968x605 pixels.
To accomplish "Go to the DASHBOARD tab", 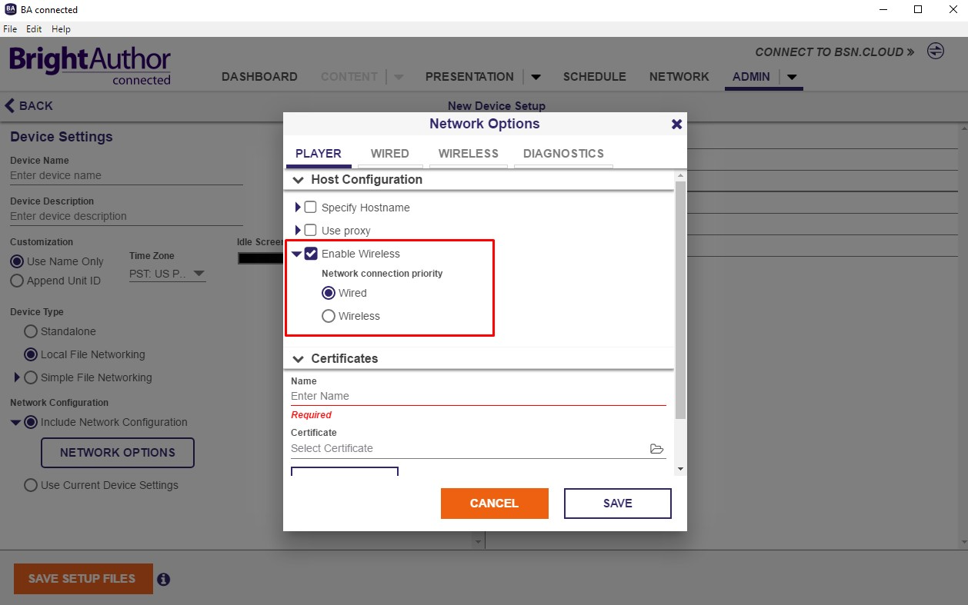I will click(x=259, y=77).
